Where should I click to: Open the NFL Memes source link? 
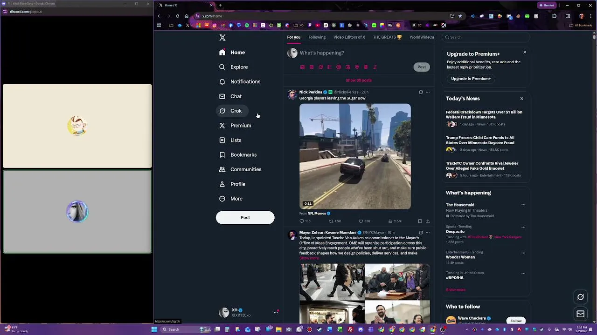pyautogui.click(x=317, y=214)
